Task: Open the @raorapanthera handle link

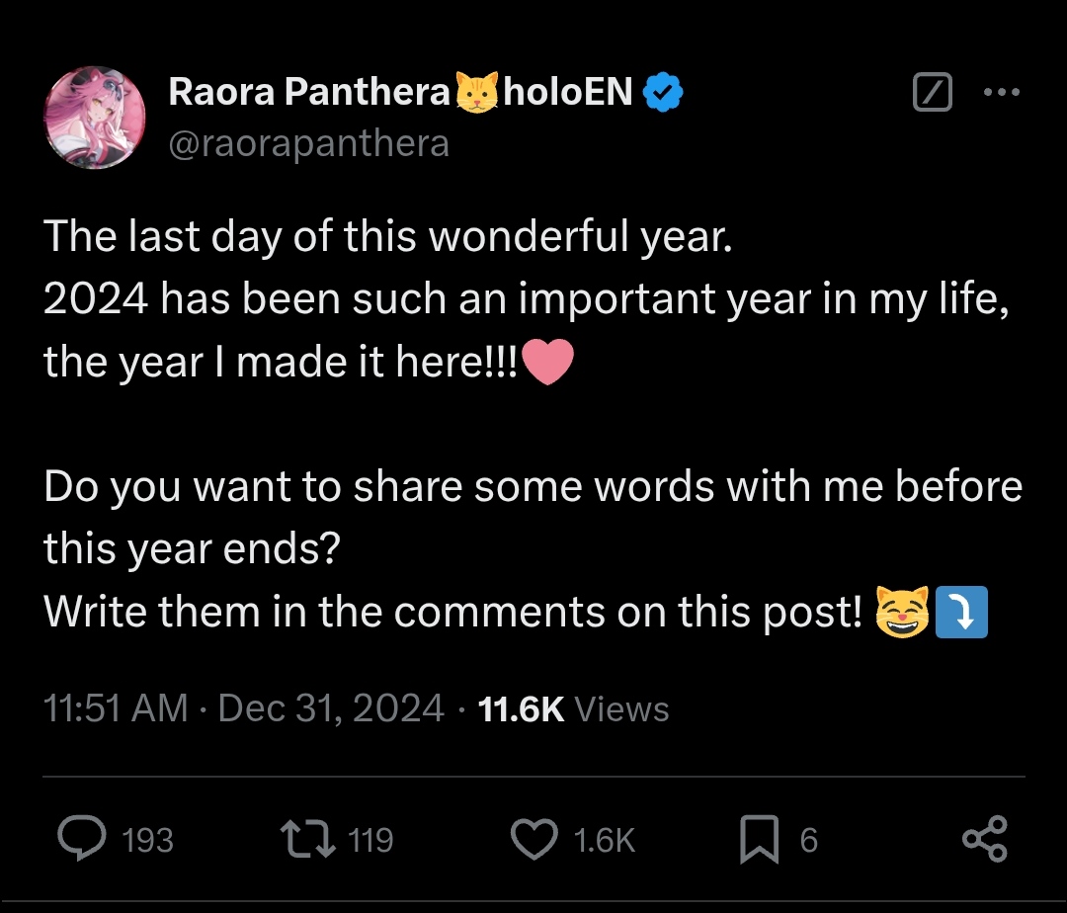Action: pyautogui.click(x=309, y=144)
